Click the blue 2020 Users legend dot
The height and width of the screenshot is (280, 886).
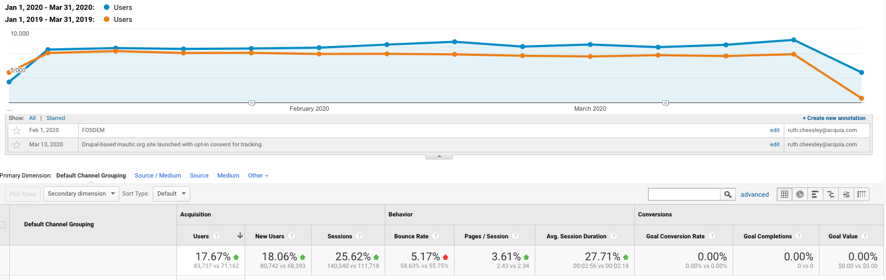click(x=107, y=8)
